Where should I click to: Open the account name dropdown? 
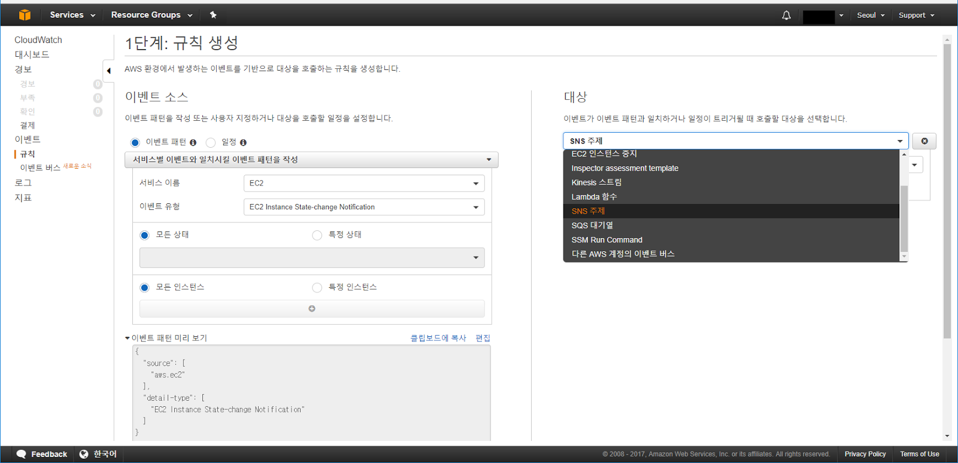(x=823, y=16)
